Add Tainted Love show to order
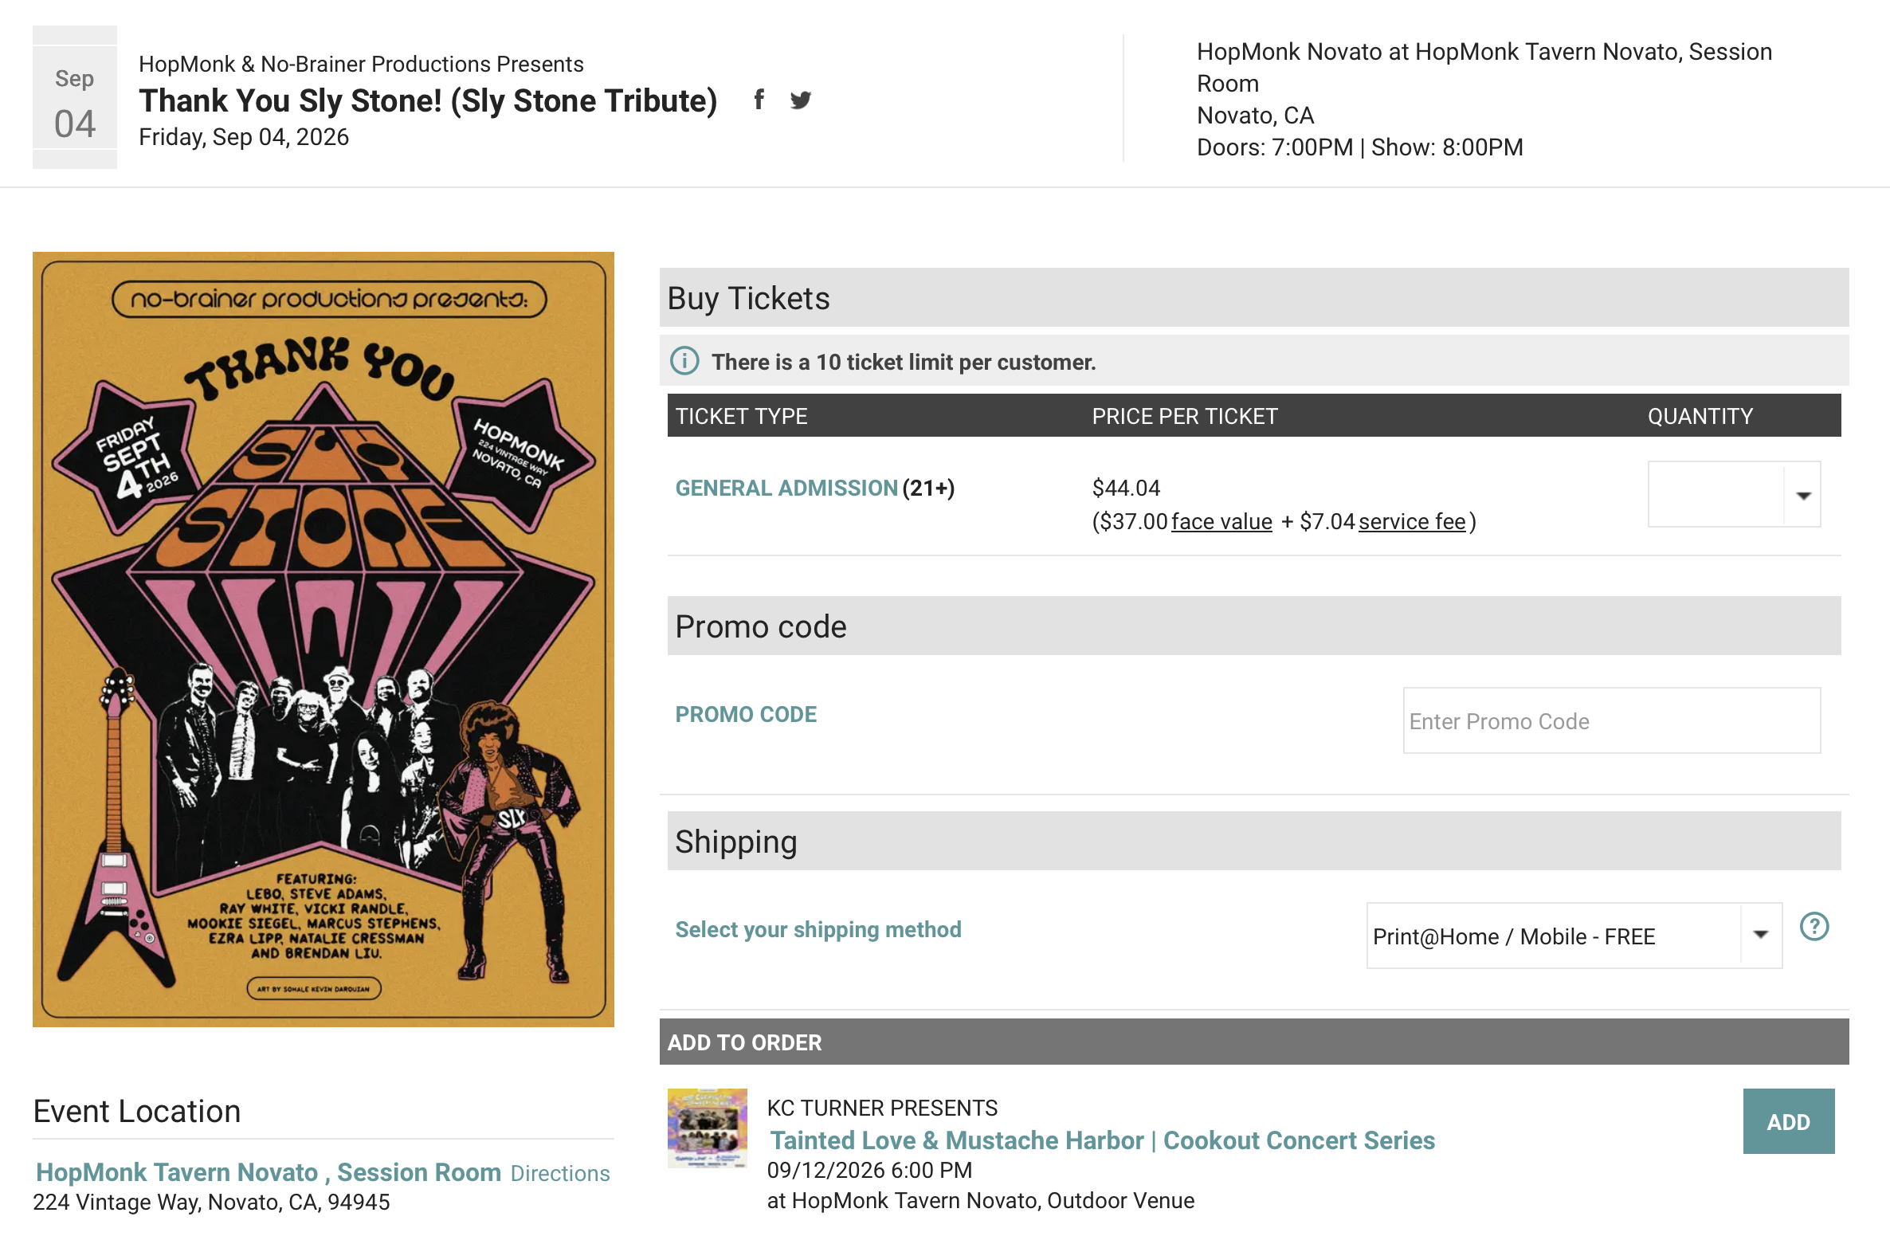Image resolution: width=1890 pixels, height=1240 pixels. pyautogui.click(x=1789, y=1121)
